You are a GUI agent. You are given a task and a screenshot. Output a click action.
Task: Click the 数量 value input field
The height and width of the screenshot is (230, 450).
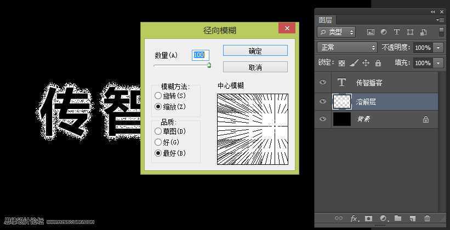(198, 55)
